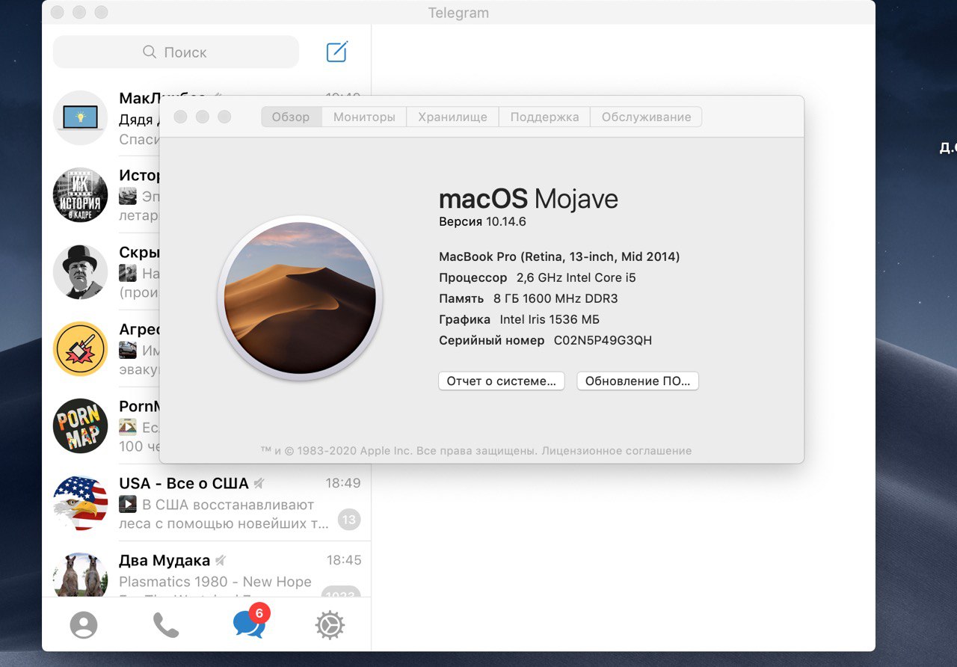Close the About This Mac window
This screenshot has width=957, height=667.
click(180, 117)
